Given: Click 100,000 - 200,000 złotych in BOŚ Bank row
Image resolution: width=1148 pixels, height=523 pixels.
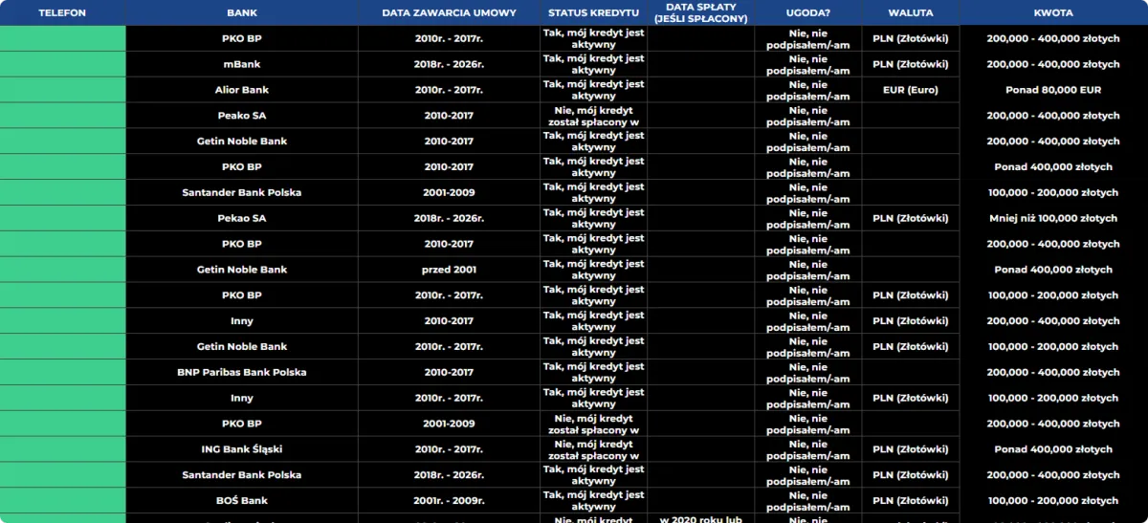Looking at the screenshot, I should pos(1053,500).
